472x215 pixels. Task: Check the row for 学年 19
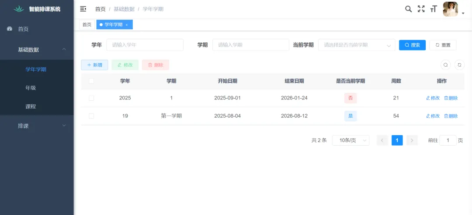(91, 116)
